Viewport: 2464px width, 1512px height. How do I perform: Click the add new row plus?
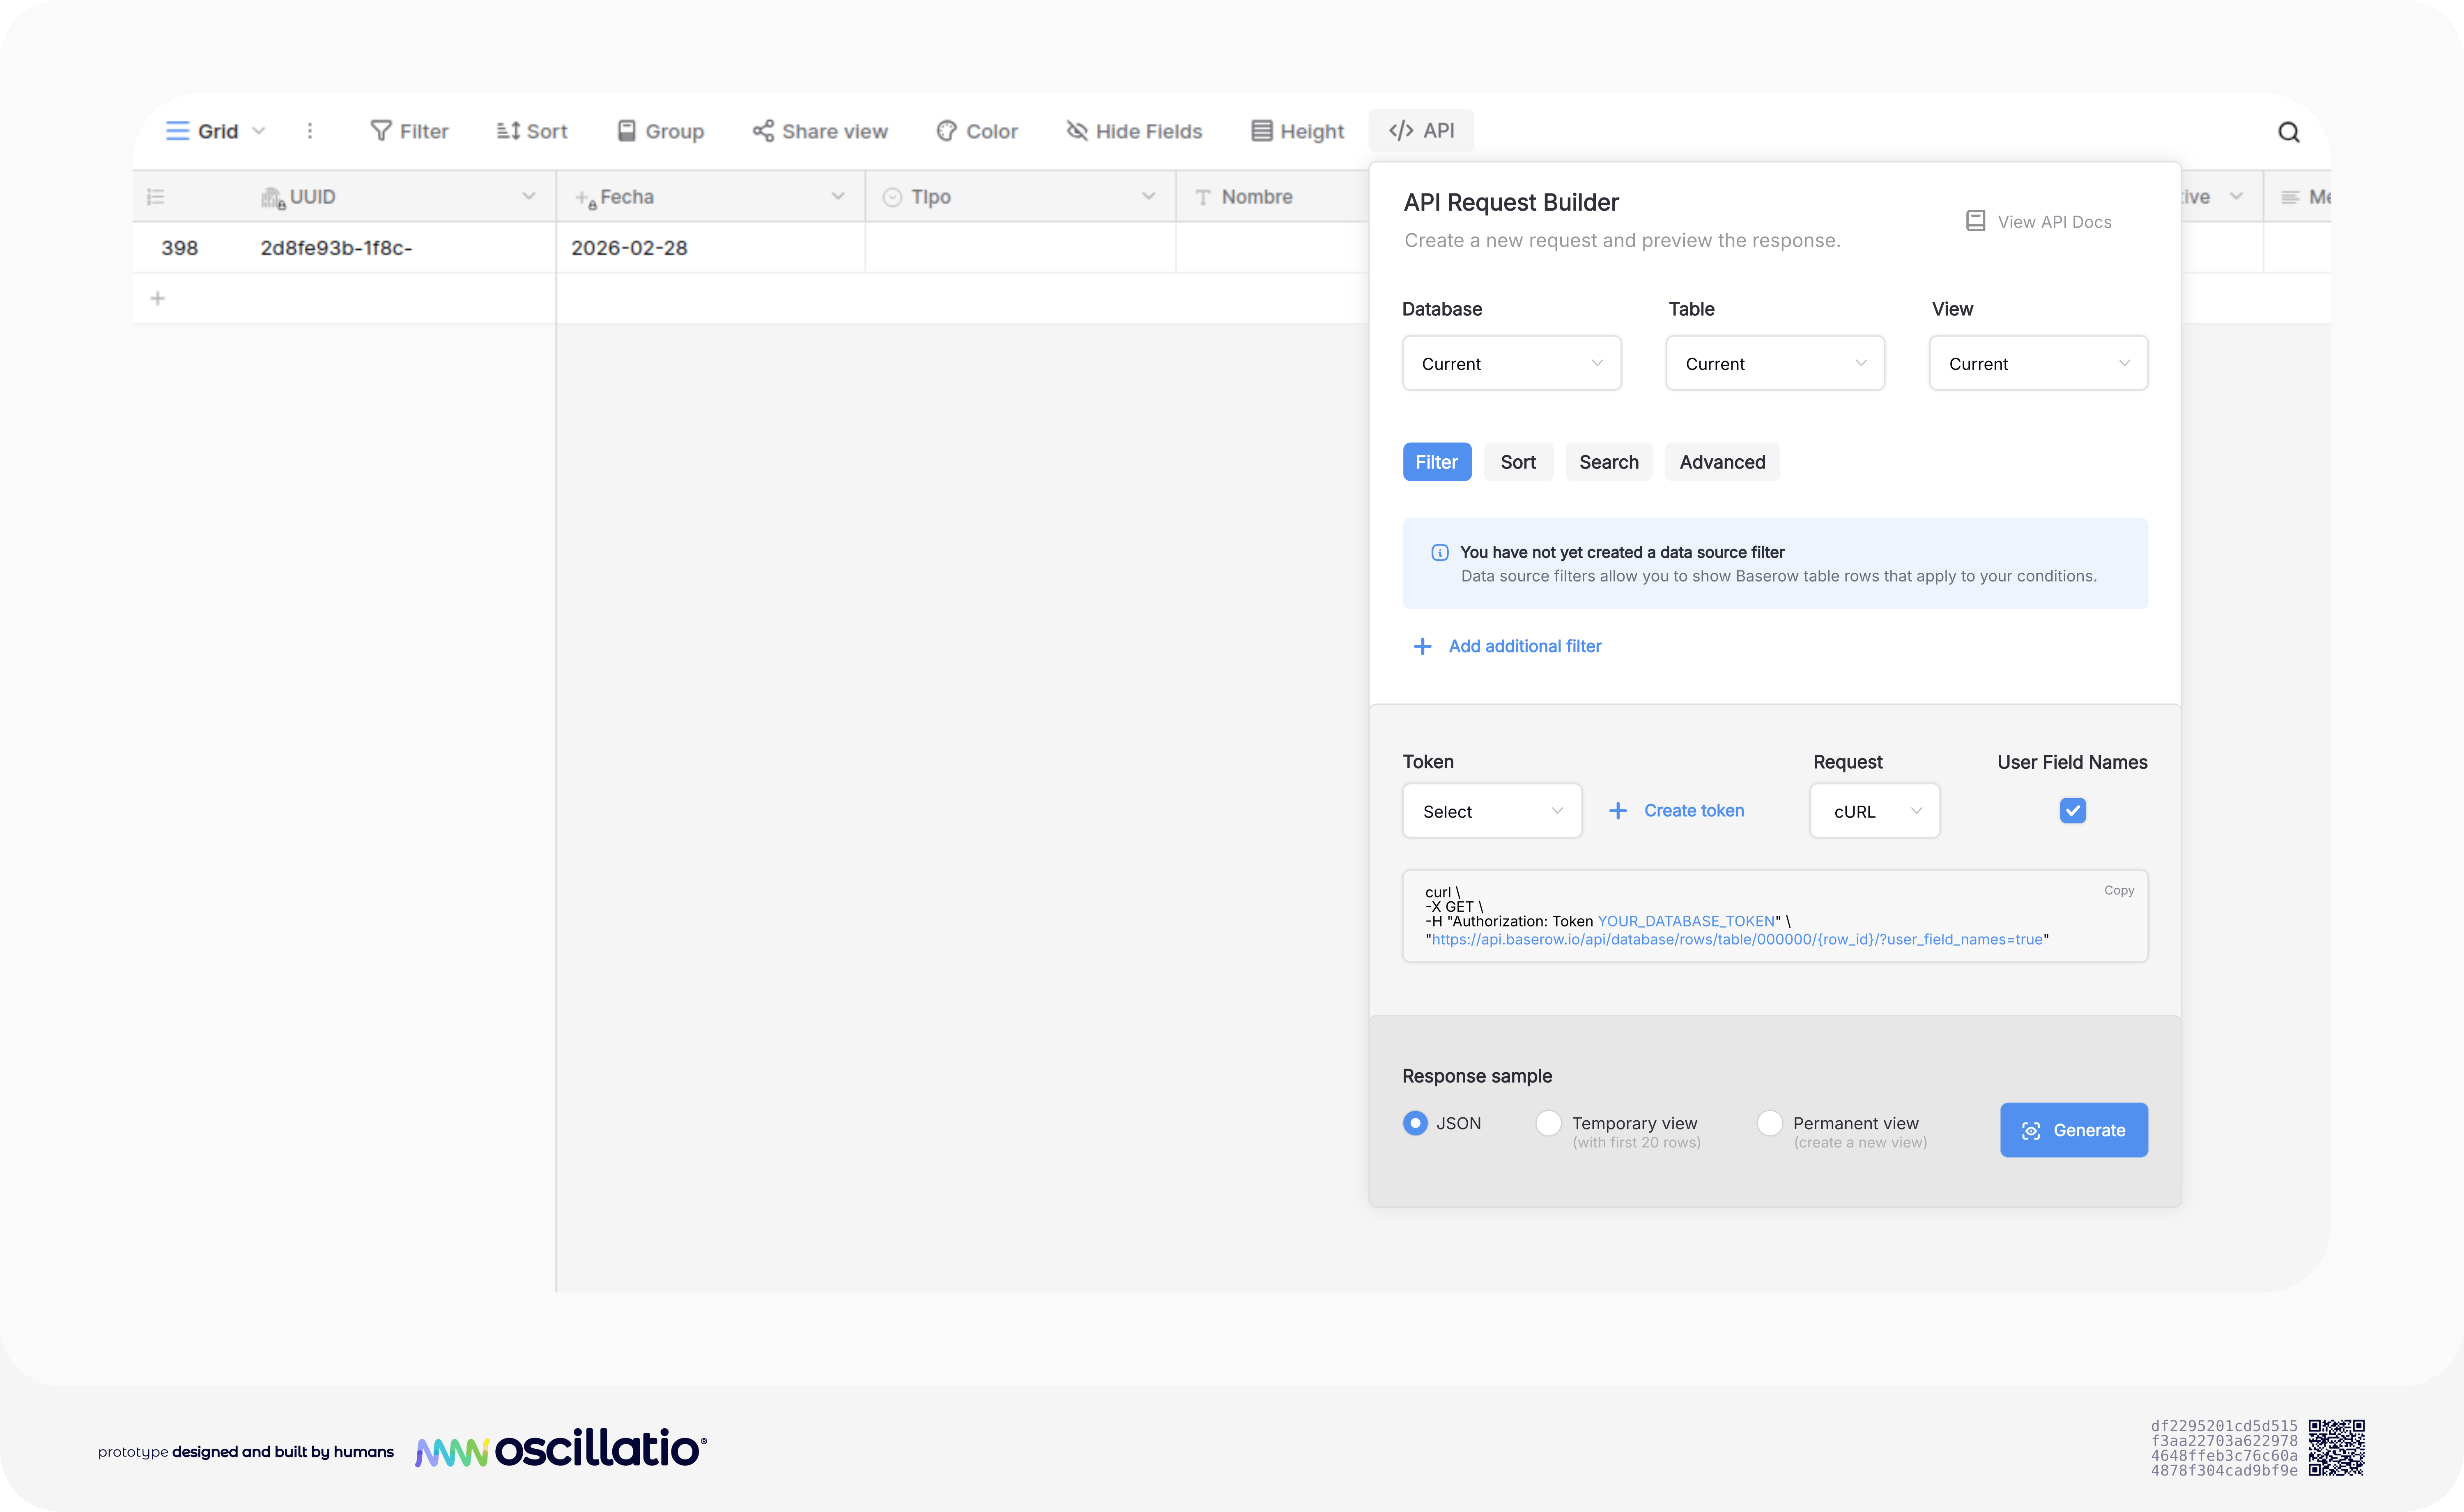(x=158, y=298)
